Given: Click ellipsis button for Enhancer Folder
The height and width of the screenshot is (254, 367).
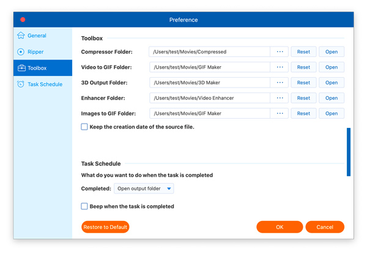Looking at the screenshot, I should click(x=280, y=98).
